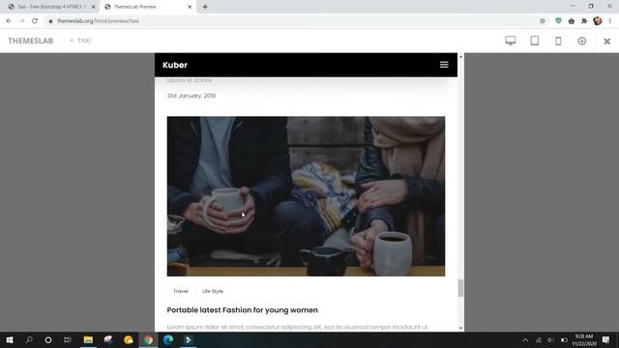Image resolution: width=619 pixels, height=348 pixels.
Task: Open a new browser tab
Action: pos(205,7)
